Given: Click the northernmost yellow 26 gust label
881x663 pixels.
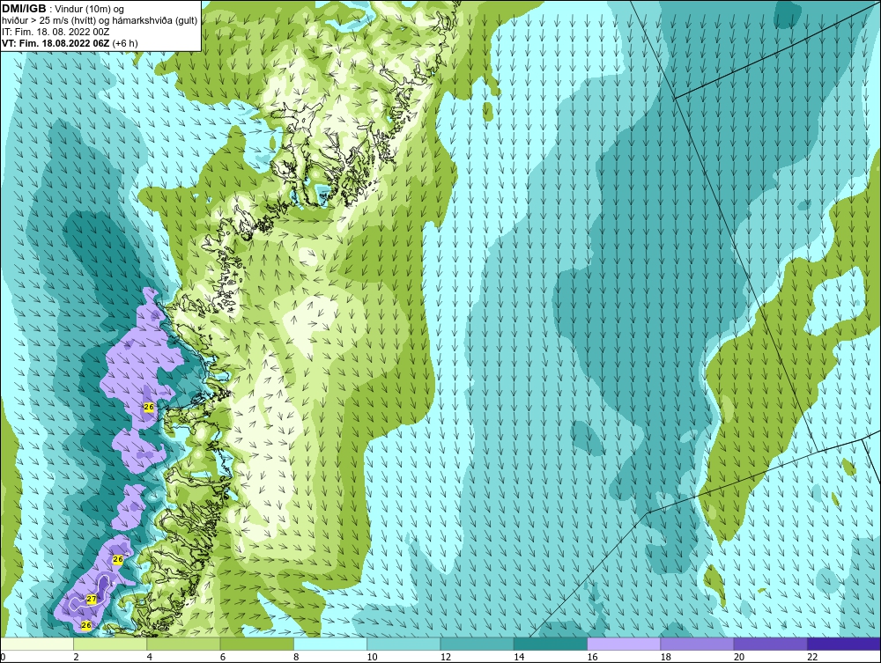Looking at the screenshot, I should [149, 407].
